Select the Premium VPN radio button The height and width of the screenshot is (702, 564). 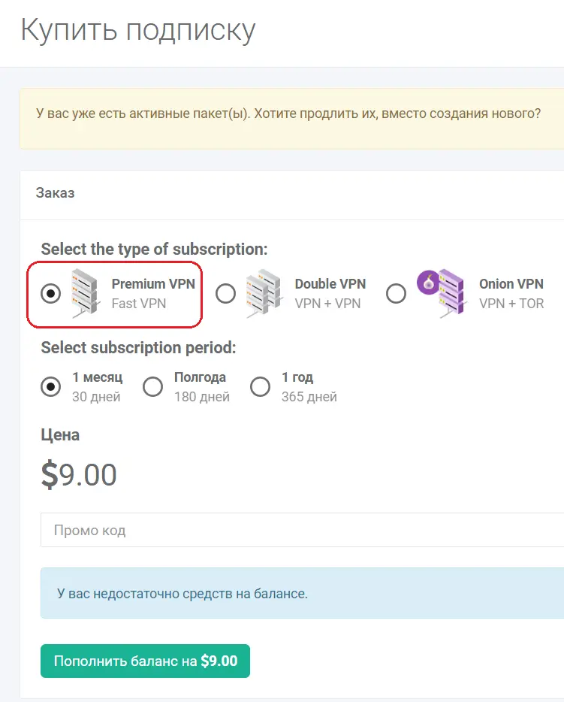(x=50, y=294)
